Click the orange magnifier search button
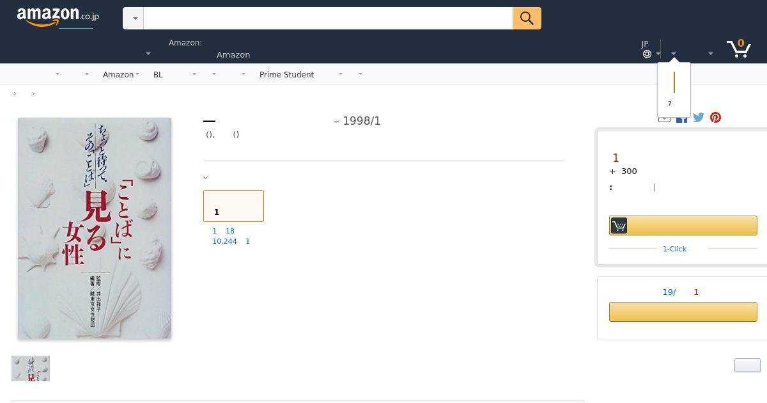 coord(527,19)
